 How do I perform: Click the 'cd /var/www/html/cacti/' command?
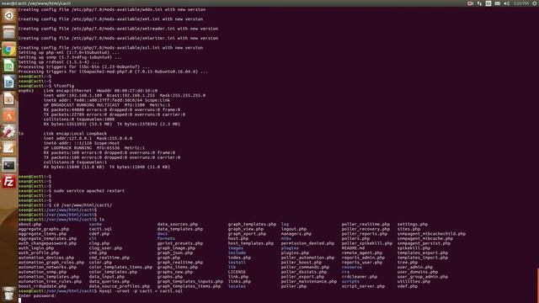(x=83, y=205)
